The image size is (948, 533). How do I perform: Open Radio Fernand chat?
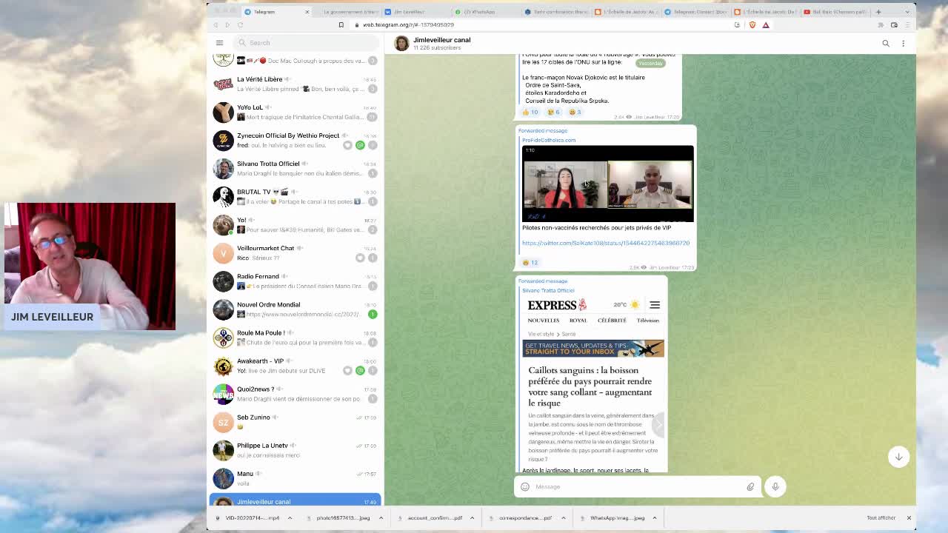(x=296, y=281)
